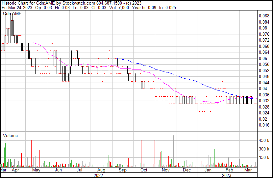Select the 0.06 price axis label
This screenshot has width=273, height=178.
pos(262,58)
